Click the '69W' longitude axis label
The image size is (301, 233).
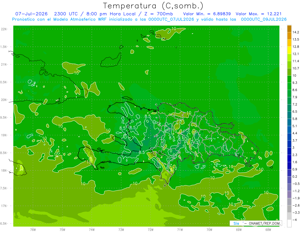pos(239,230)
